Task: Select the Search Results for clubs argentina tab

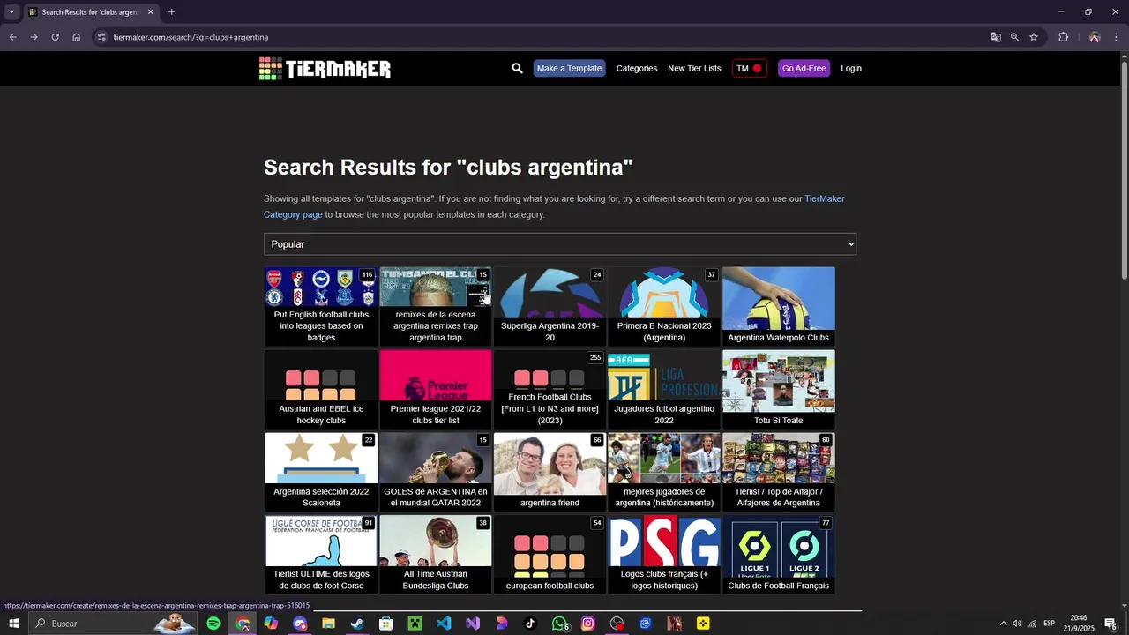Action: coord(91,12)
